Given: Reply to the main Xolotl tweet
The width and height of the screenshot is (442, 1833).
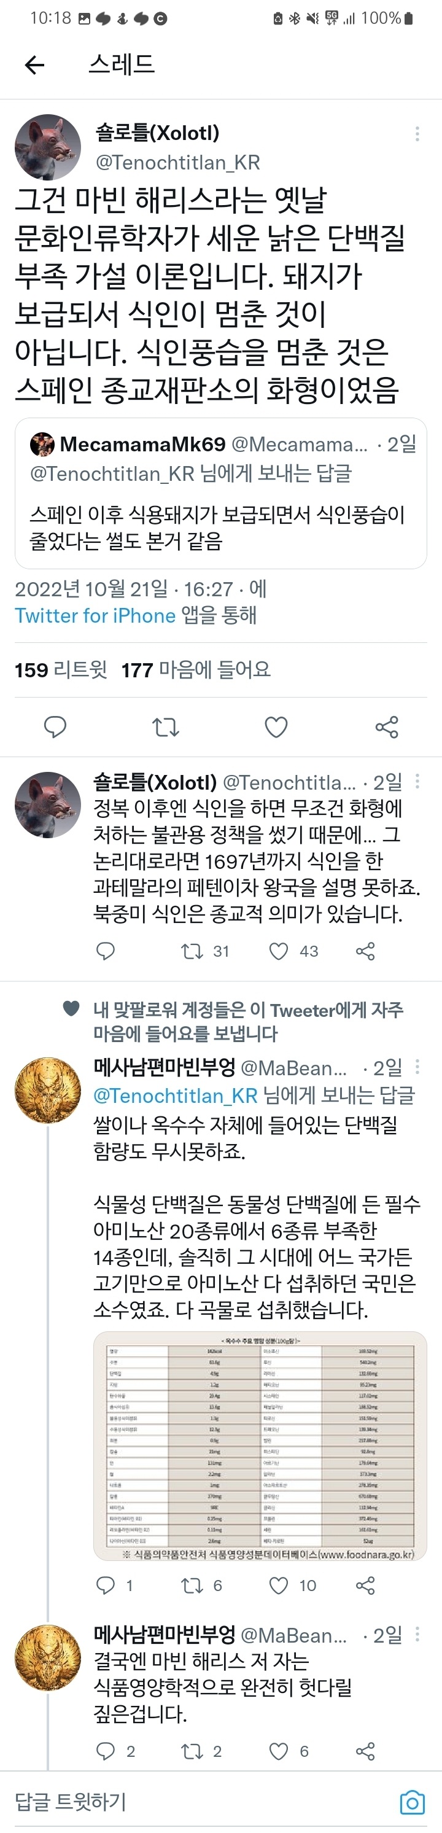Looking at the screenshot, I should pos(55,726).
